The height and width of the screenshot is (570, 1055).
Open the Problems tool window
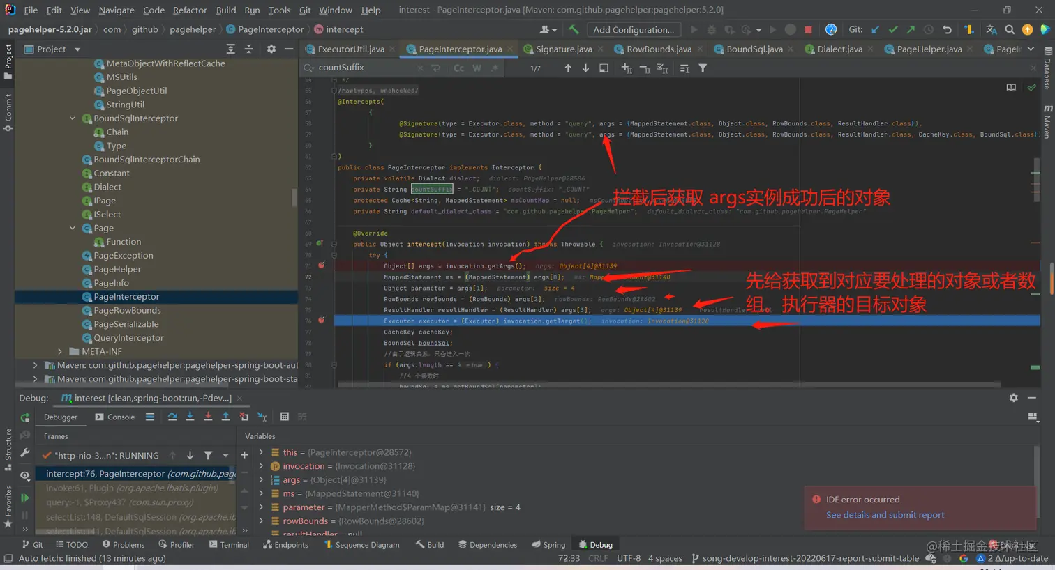(x=124, y=545)
